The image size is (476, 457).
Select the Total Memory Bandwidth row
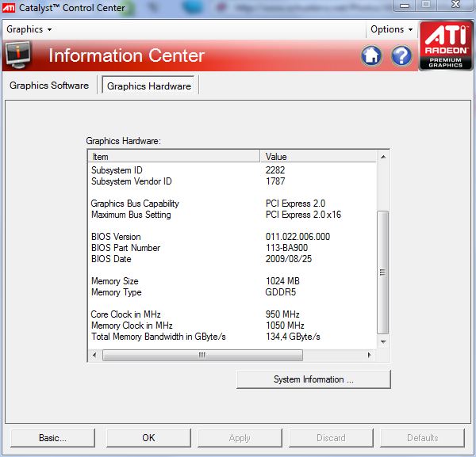tap(232, 337)
